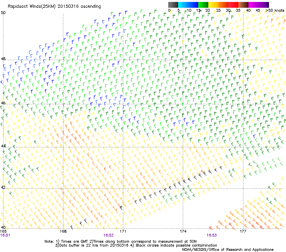
Task: Click the legend number '45'
Action: [258, 10]
